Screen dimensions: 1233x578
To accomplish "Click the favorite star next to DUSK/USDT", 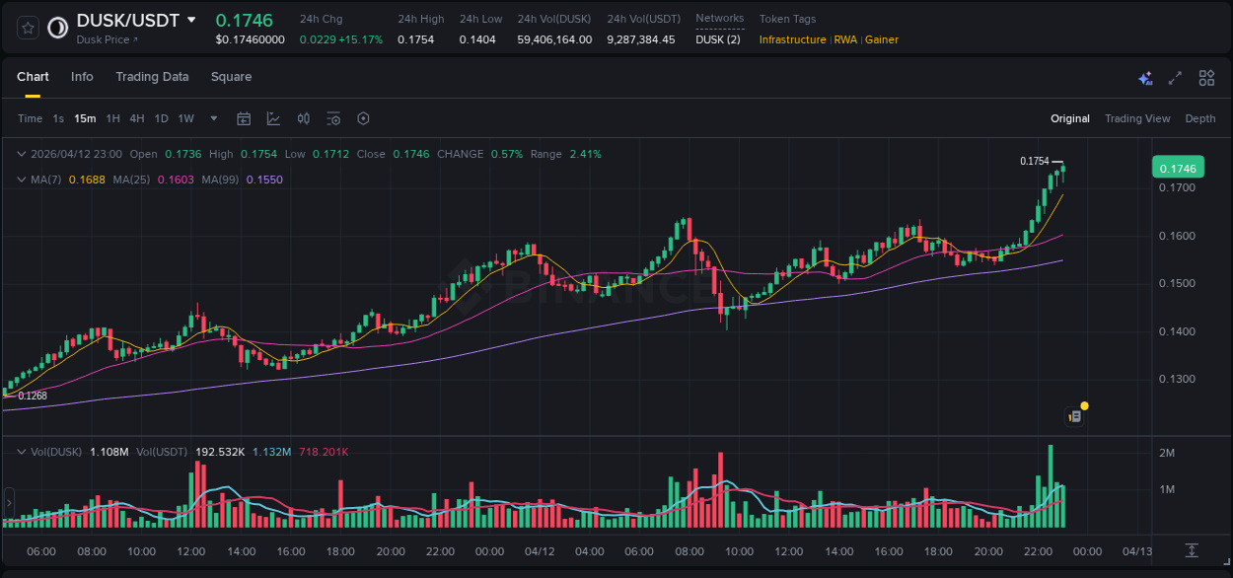I will 27,27.
